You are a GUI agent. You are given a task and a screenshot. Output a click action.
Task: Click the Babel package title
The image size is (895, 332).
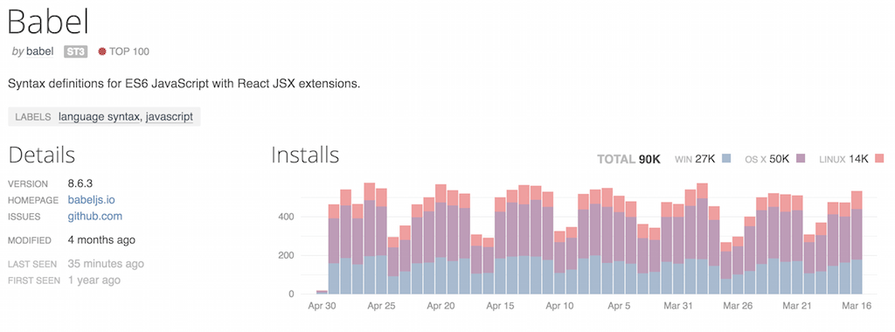[49, 22]
